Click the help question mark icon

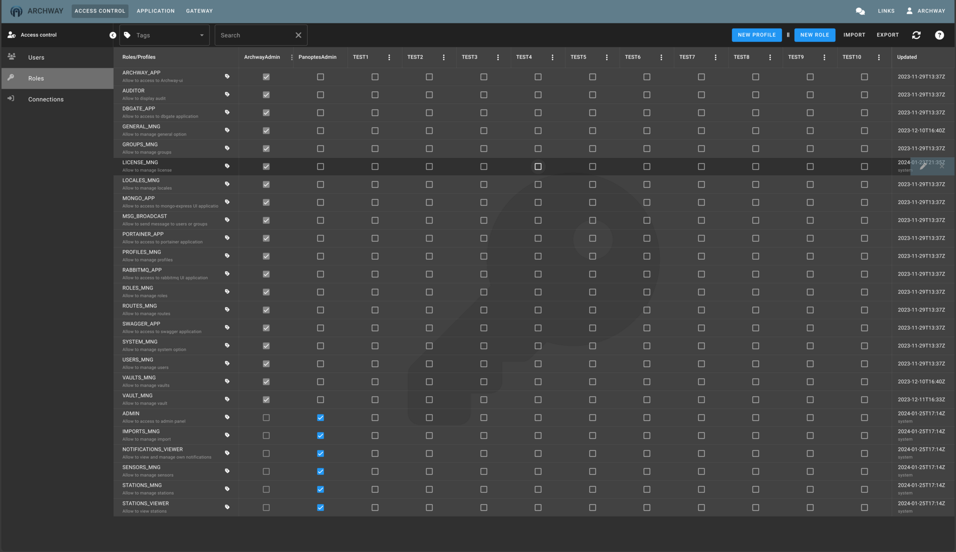(940, 35)
